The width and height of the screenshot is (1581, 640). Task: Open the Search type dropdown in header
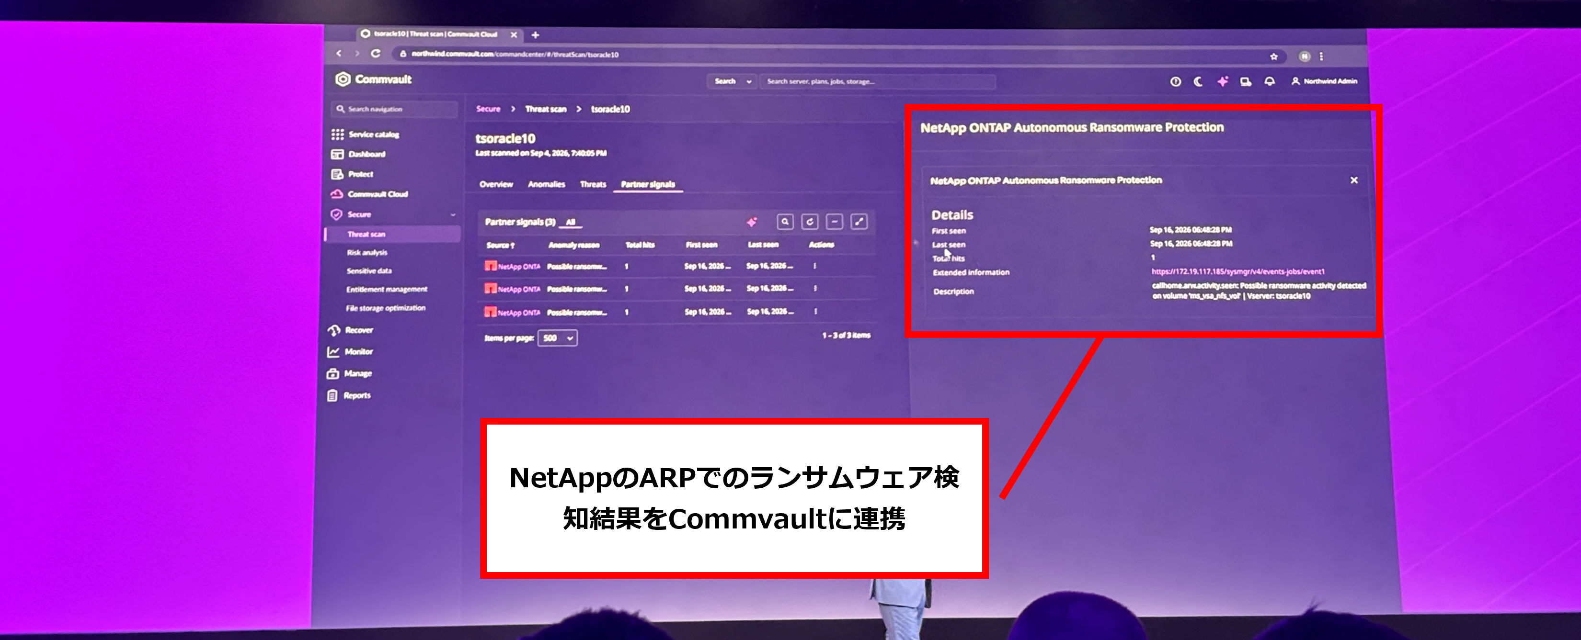pyautogui.click(x=733, y=81)
